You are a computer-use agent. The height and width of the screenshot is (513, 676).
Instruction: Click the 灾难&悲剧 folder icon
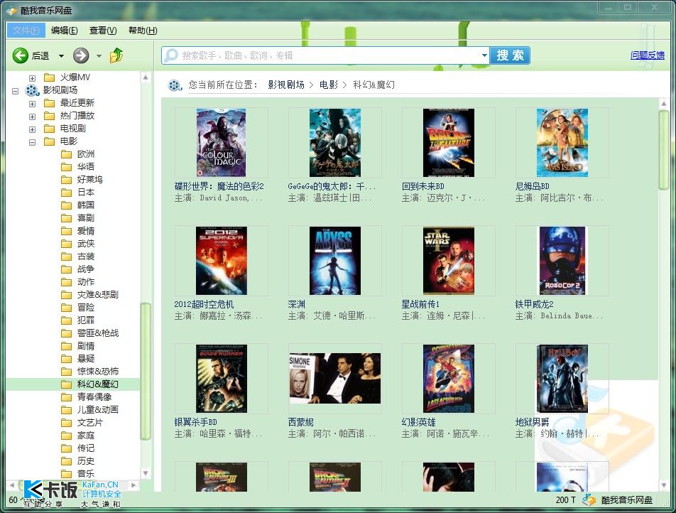tap(67, 295)
